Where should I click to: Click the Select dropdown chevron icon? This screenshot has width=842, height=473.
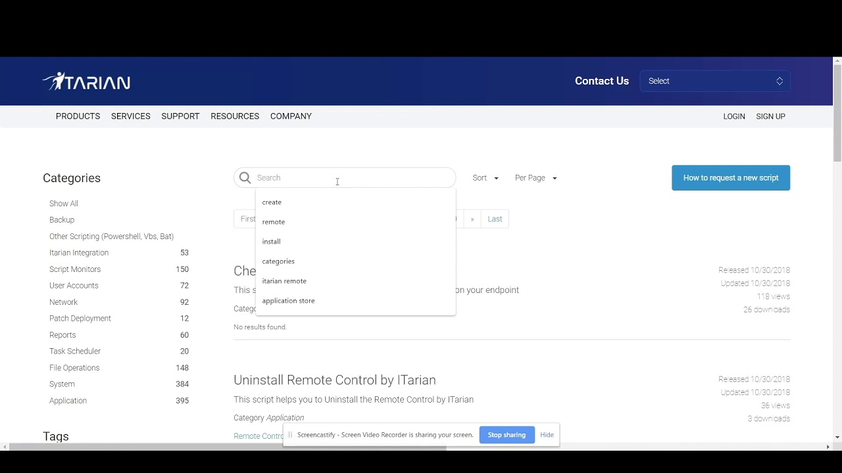pos(780,81)
